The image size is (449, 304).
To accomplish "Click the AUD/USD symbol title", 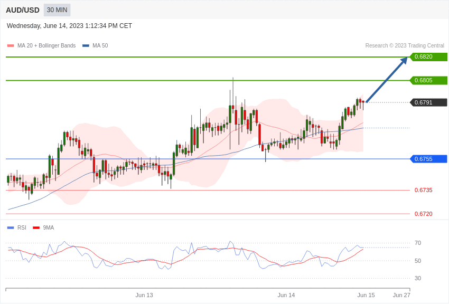I will pos(23,10).
